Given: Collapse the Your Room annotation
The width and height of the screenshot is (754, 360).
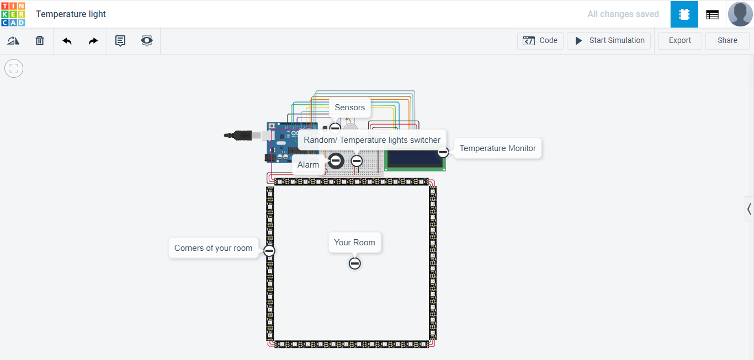Looking at the screenshot, I should [x=354, y=263].
